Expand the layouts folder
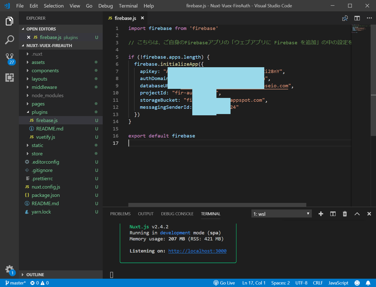This screenshot has height=287, width=376. tap(61, 79)
